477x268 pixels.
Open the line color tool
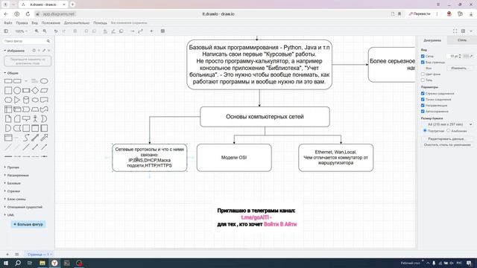[113, 31]
